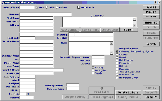Click the Contact List scroll down arrow
This screenshot has height=101, width=162.
click(134, 25)
